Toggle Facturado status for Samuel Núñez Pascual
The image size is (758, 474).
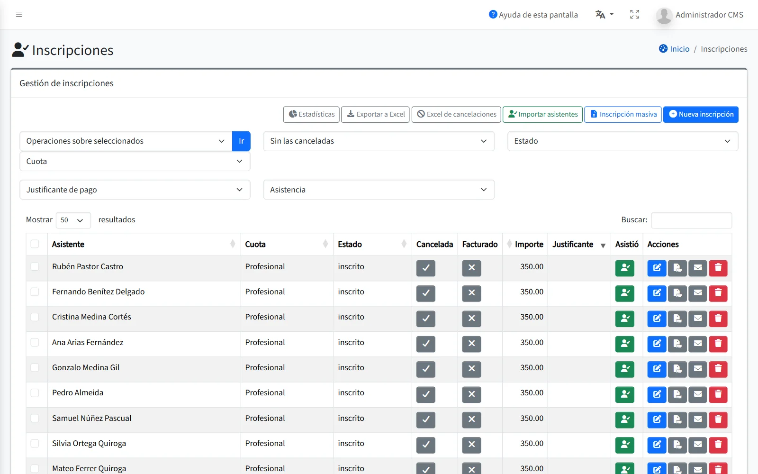point(471,419)
